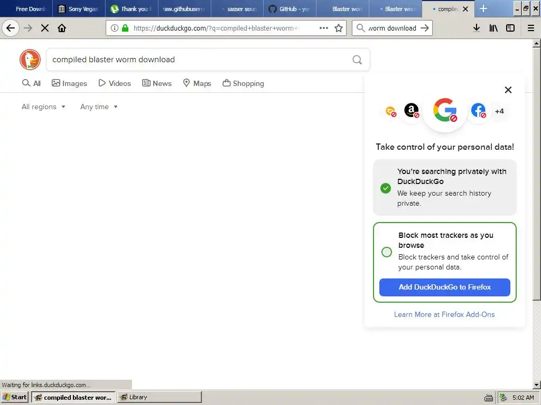Switch to the Free Download tab
Image resolution: width=541 pixels, height=405 pixels.
(x=27, y=9)
